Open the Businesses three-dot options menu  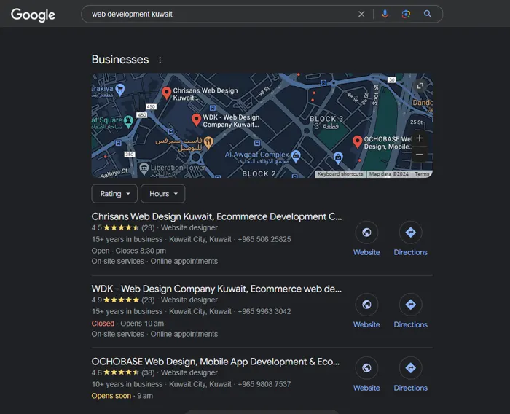click(x=160, y=60)
